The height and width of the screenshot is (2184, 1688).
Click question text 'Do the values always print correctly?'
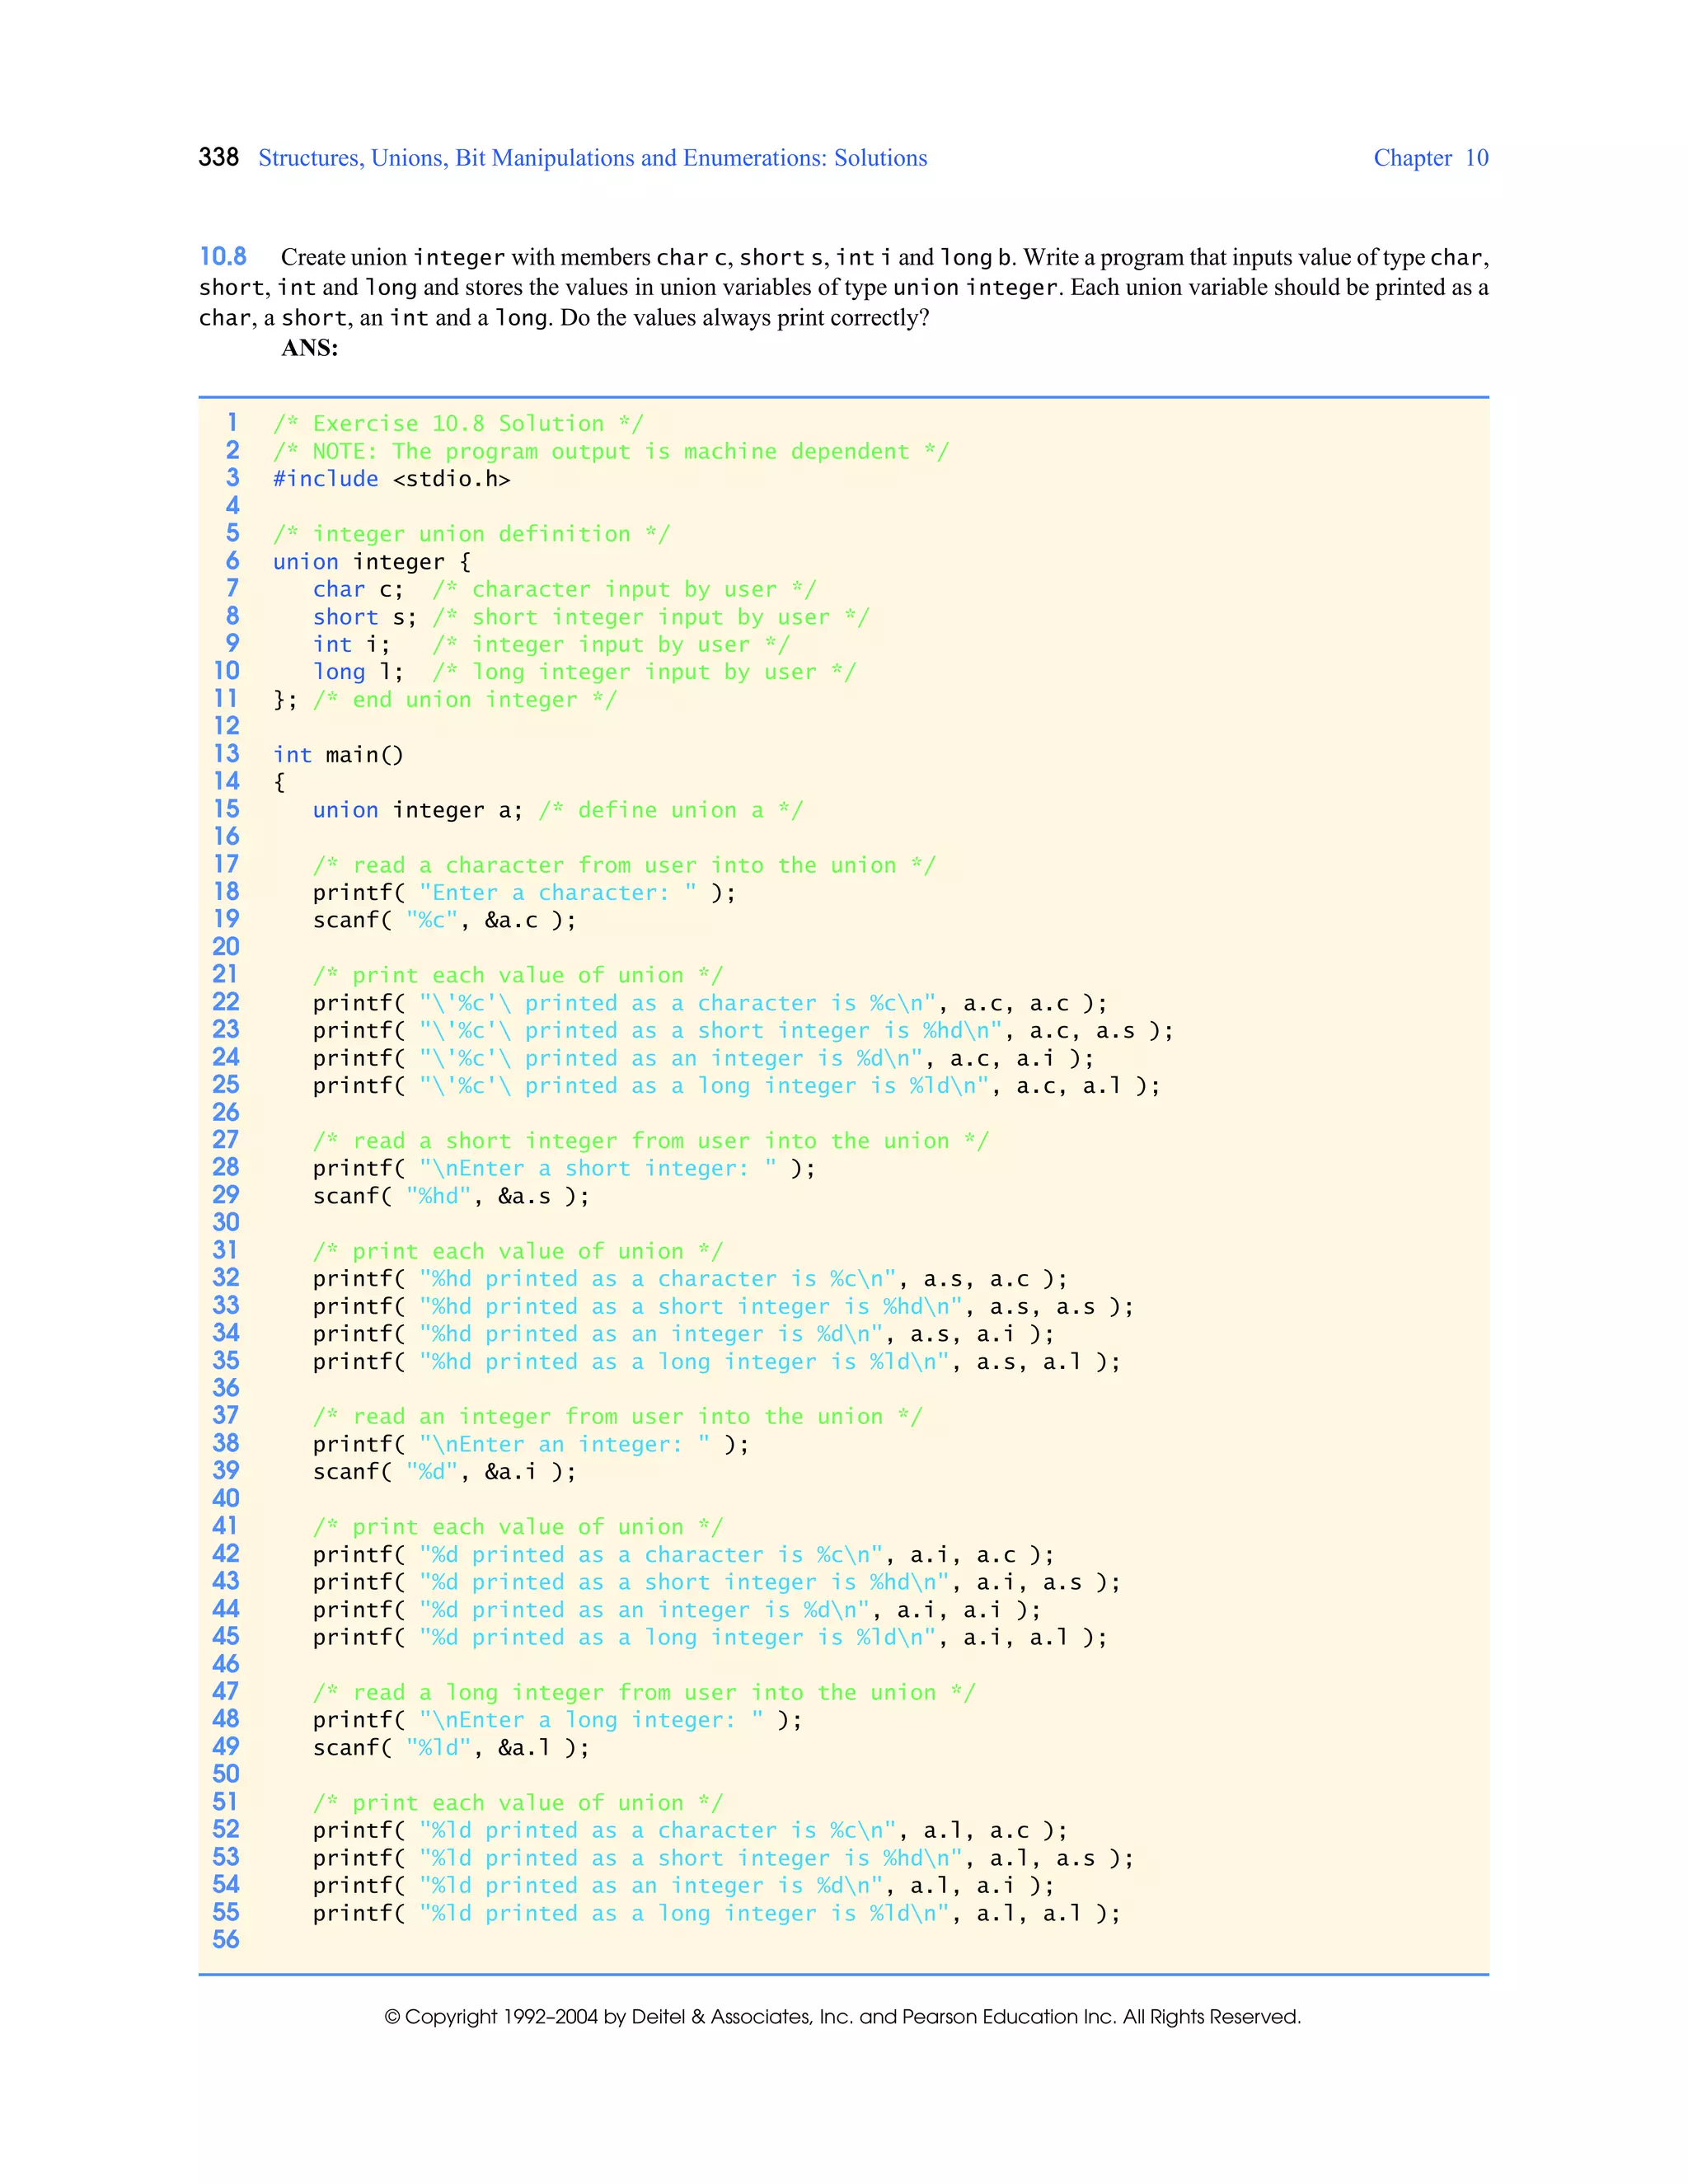[x=745, y=318]
